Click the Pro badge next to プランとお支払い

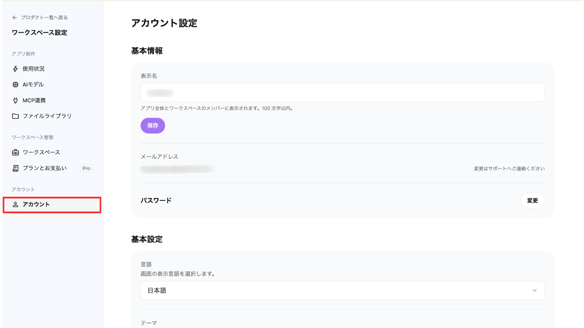(x=86, y=168)
